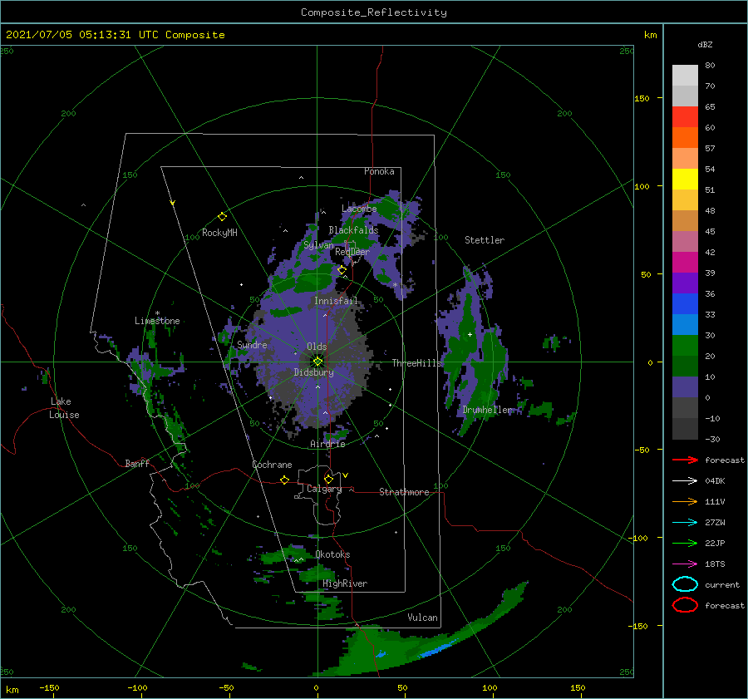Click the Okotoks label
The image size is (748, 699).
pyautogui.click(x=332, y=554)
